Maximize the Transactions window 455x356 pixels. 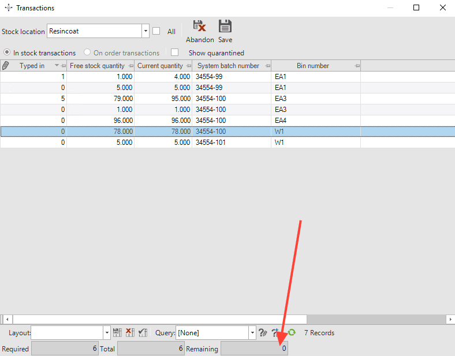[416, 8]
